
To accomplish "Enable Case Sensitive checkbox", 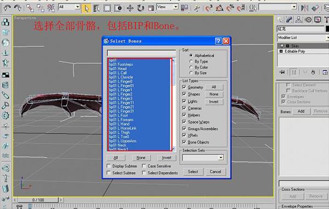I will (144, 166).
